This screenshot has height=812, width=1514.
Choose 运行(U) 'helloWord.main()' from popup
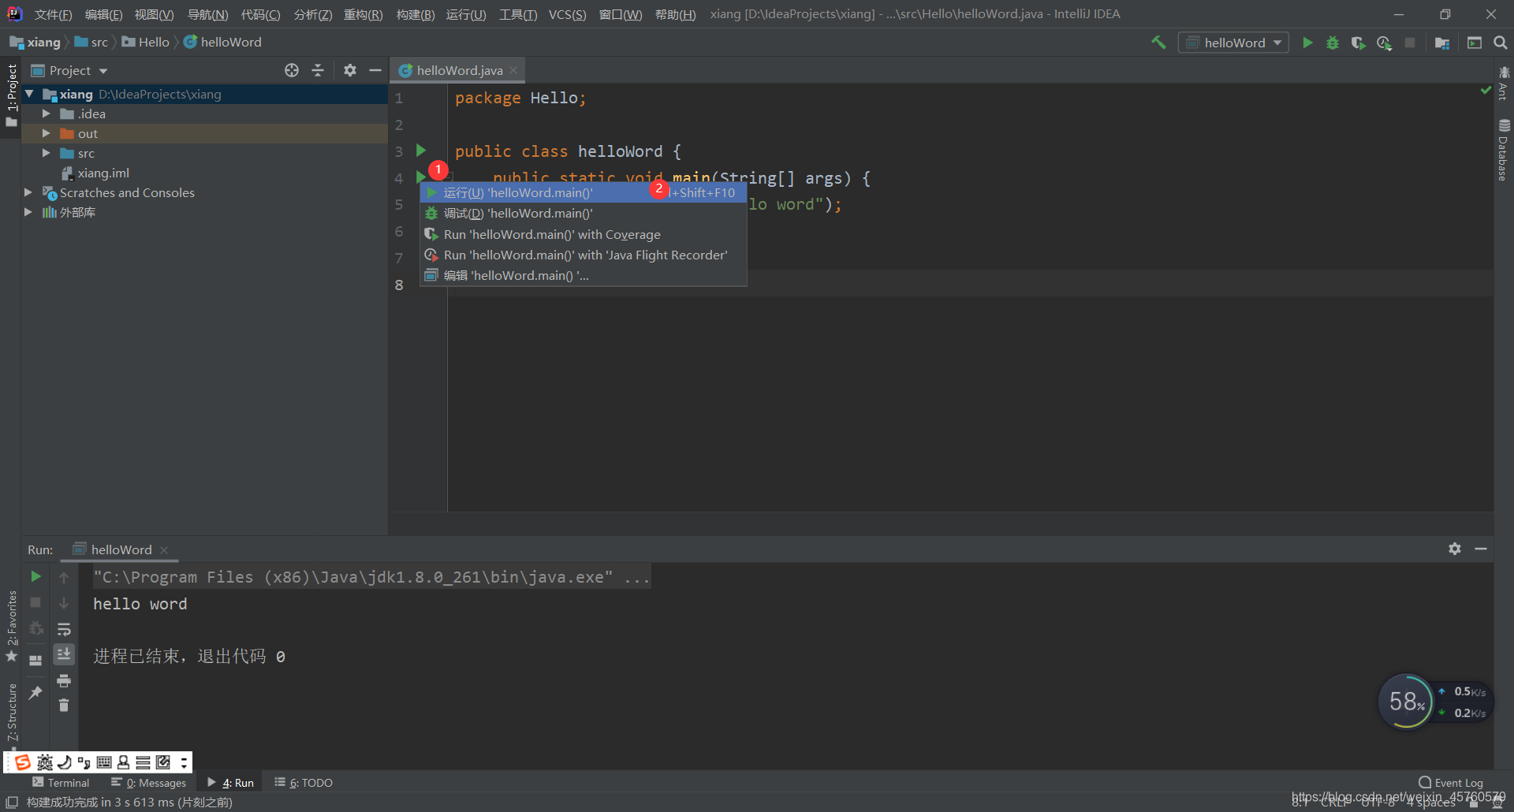pos(584,192)
